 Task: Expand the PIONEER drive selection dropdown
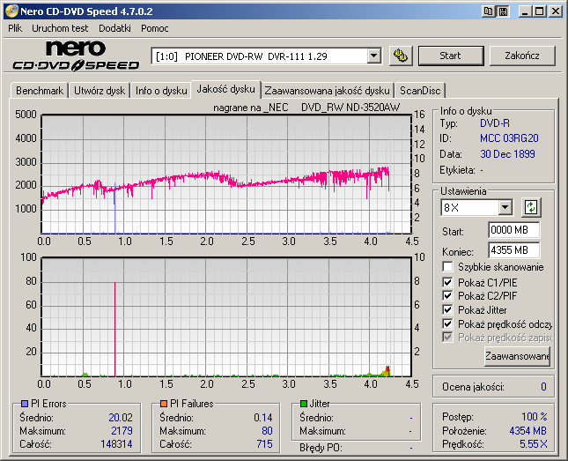(x=374, y=56)
